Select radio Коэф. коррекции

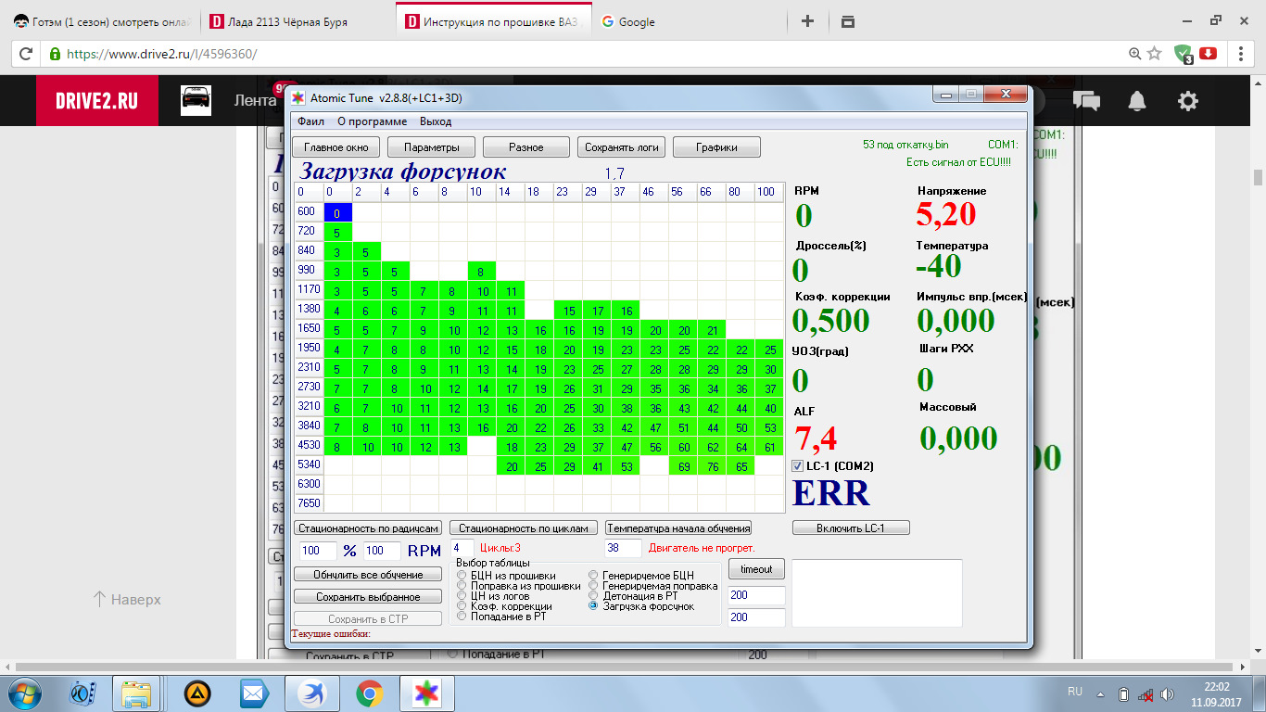(462, 606)
